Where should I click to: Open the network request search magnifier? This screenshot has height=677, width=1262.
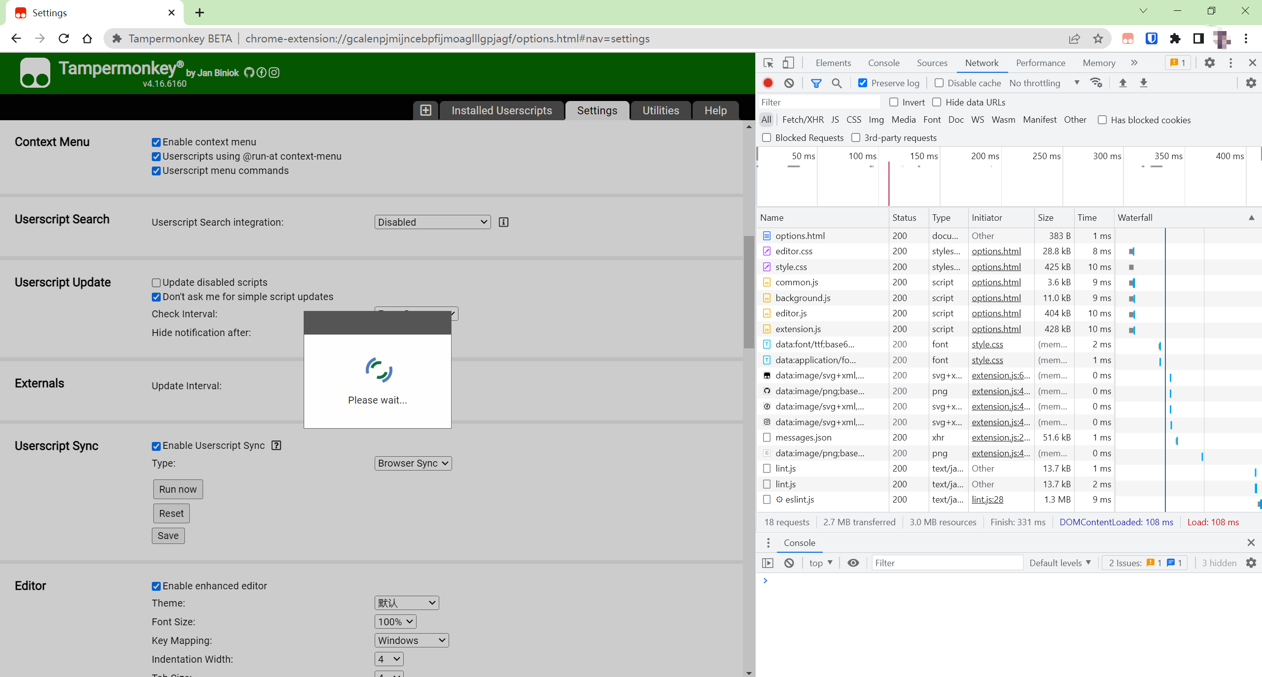(x=836, y=83)
